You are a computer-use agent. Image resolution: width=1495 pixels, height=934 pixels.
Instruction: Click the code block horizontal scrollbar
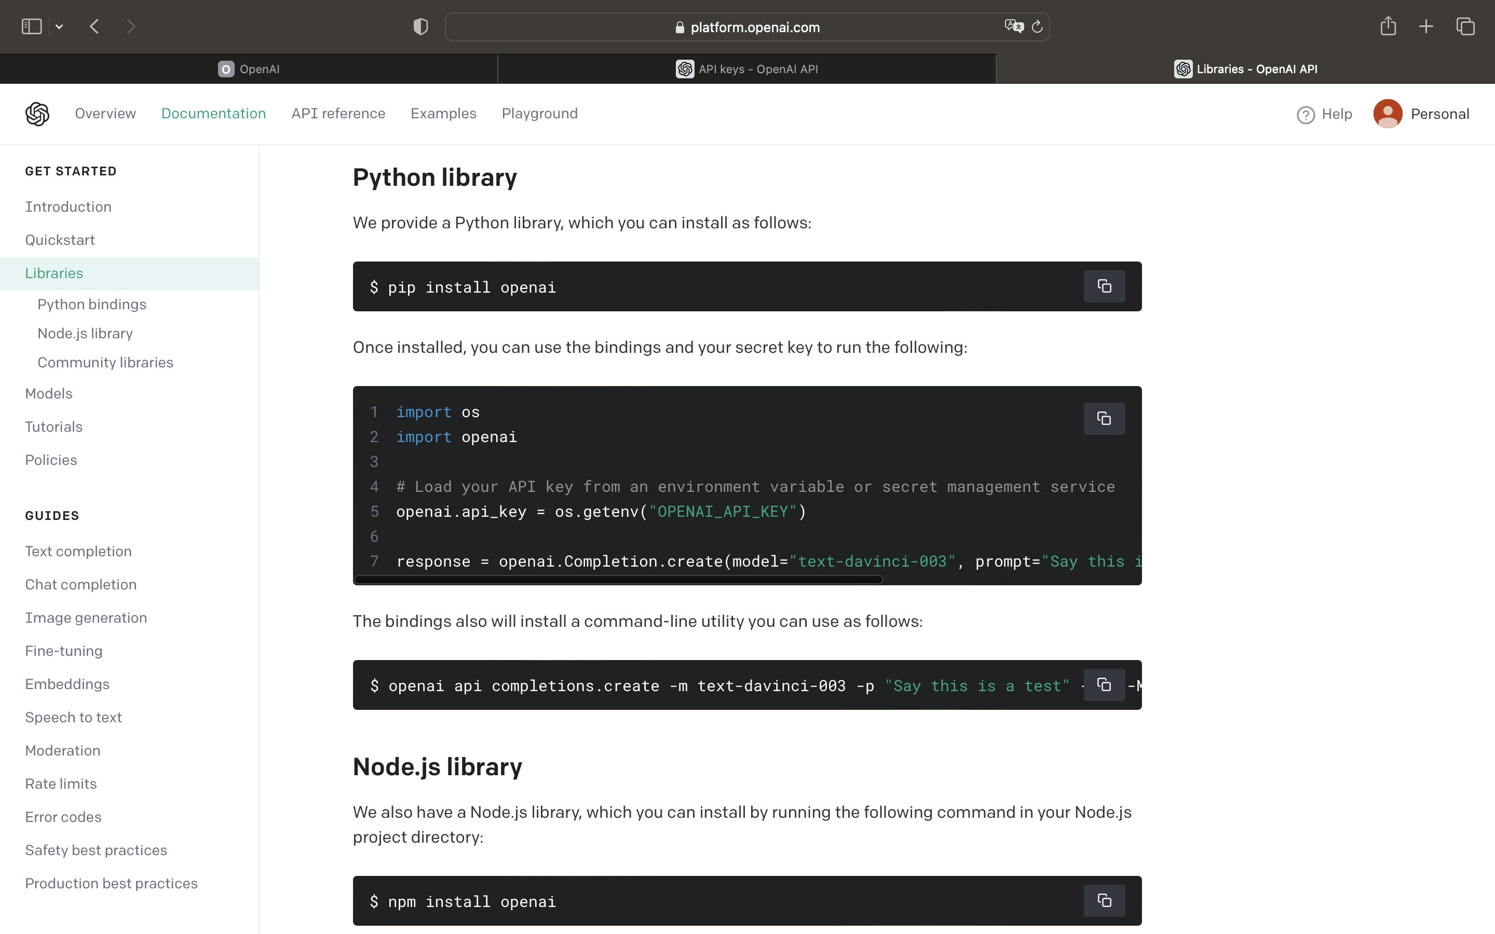pyautogui.click(x=618, y=580)
